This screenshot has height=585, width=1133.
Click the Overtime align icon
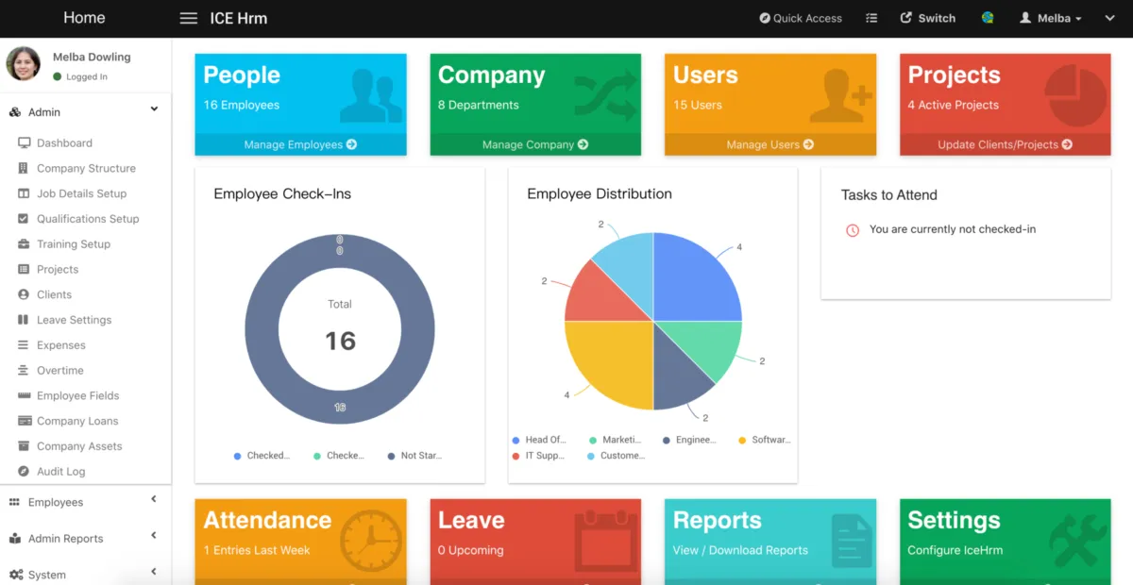(x=24, y=371)
